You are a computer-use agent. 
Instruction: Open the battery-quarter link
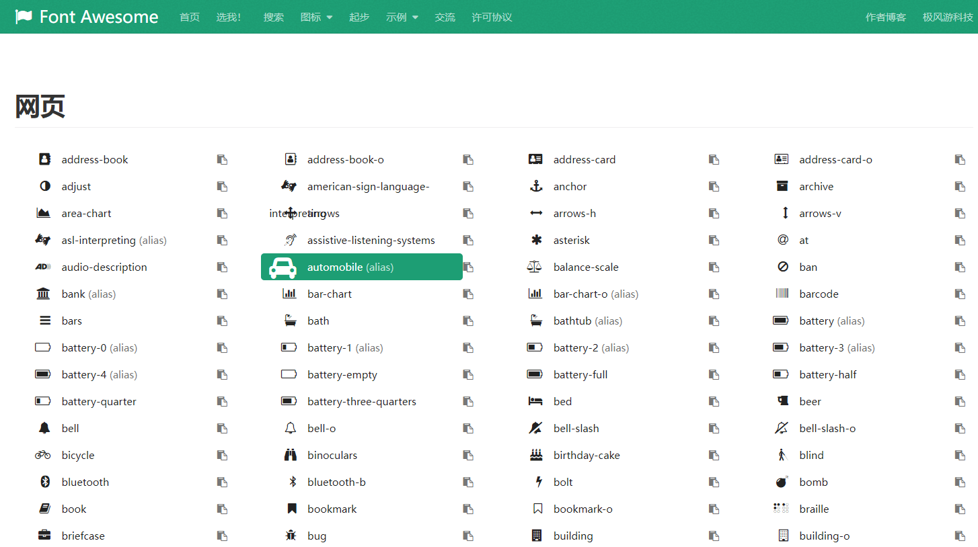[99, 401]
